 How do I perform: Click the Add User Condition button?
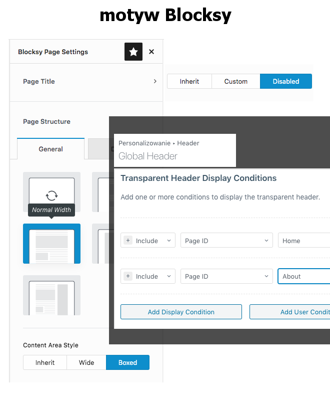289,312
